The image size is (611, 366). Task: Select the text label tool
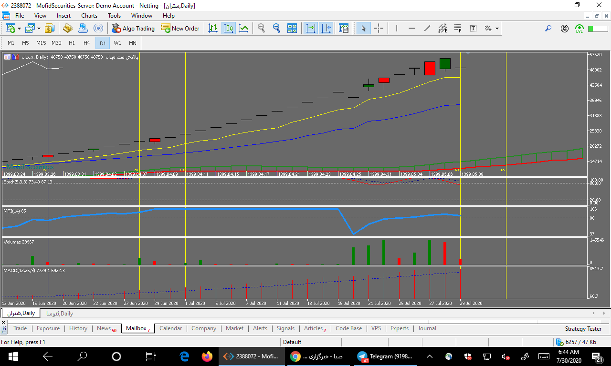pos(473,28)
